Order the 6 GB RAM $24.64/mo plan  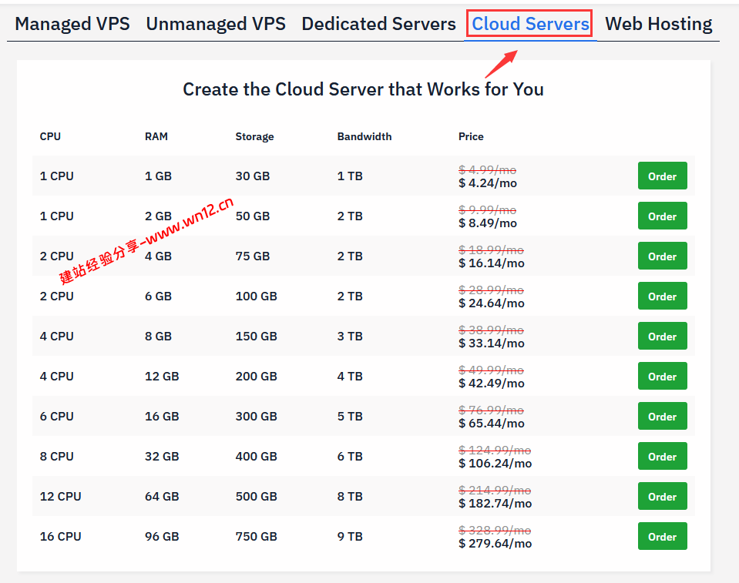click(x=662, y=296)
